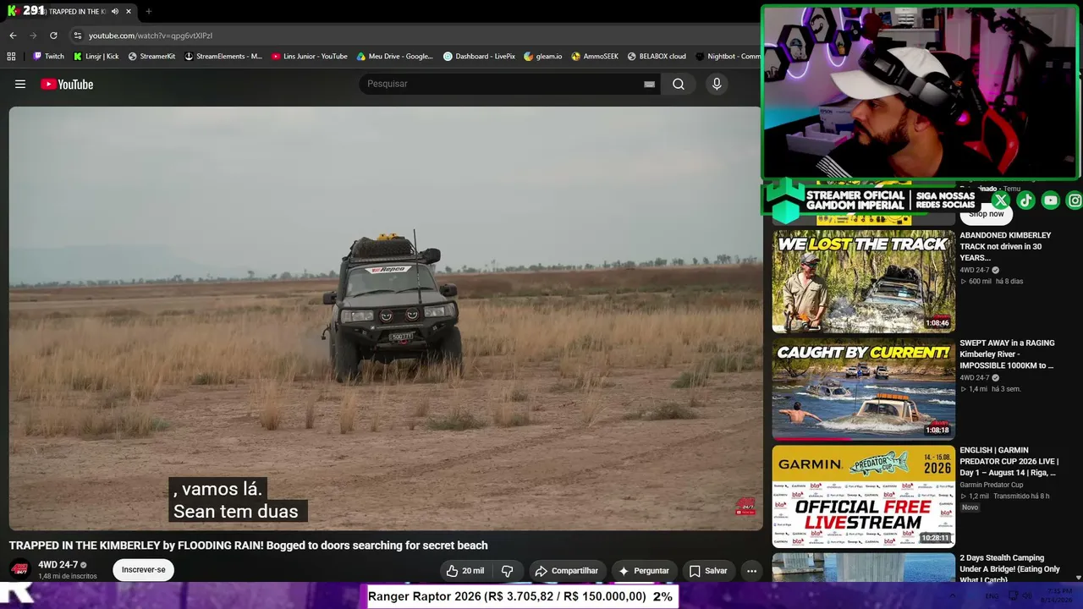Open the X social icon in overlay
This screenshot has width=1083, height=609.
click(1001, 200)
